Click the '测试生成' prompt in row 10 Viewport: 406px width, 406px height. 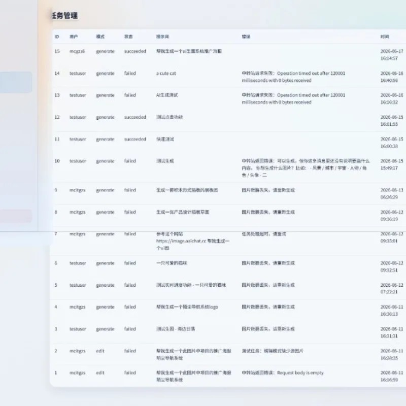(165, 161)
